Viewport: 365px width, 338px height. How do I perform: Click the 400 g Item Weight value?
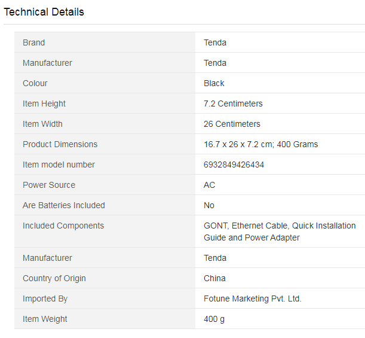click(x=214, y=319)
